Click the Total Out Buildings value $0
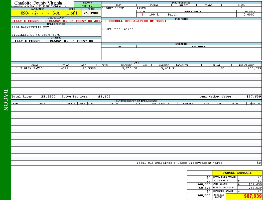 coord(259,163)
